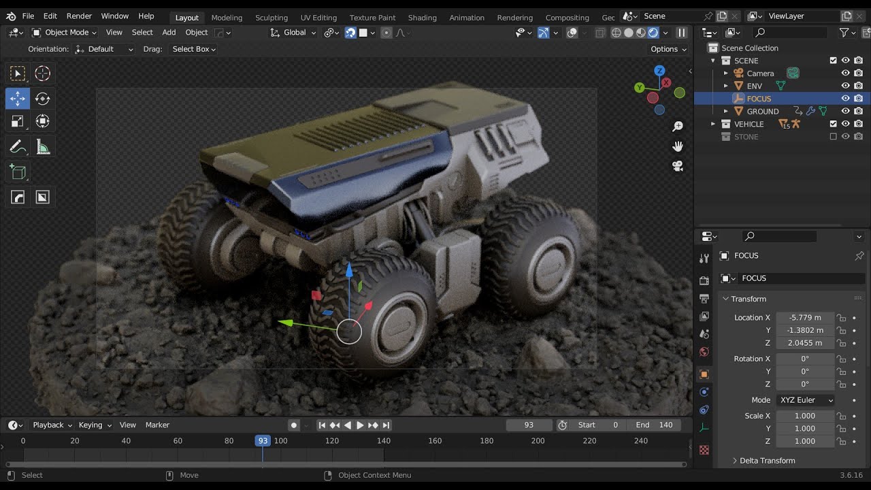Open the File menu
This screenshot has width=871, height=490.
[x=28, y=16]
